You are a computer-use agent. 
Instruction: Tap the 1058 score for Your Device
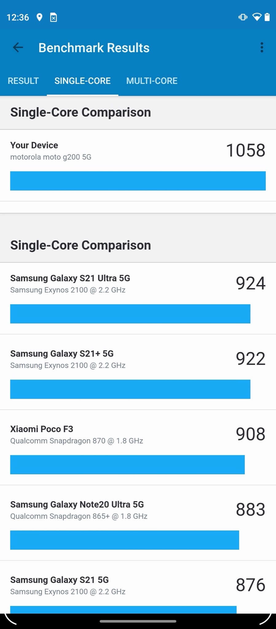pyautogui.click(x=246, y=150)
